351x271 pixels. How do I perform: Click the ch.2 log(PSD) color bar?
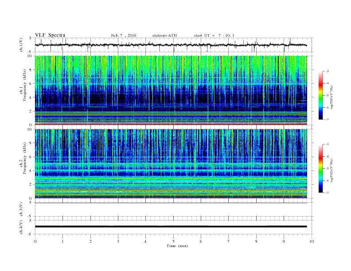coord(320,168)
